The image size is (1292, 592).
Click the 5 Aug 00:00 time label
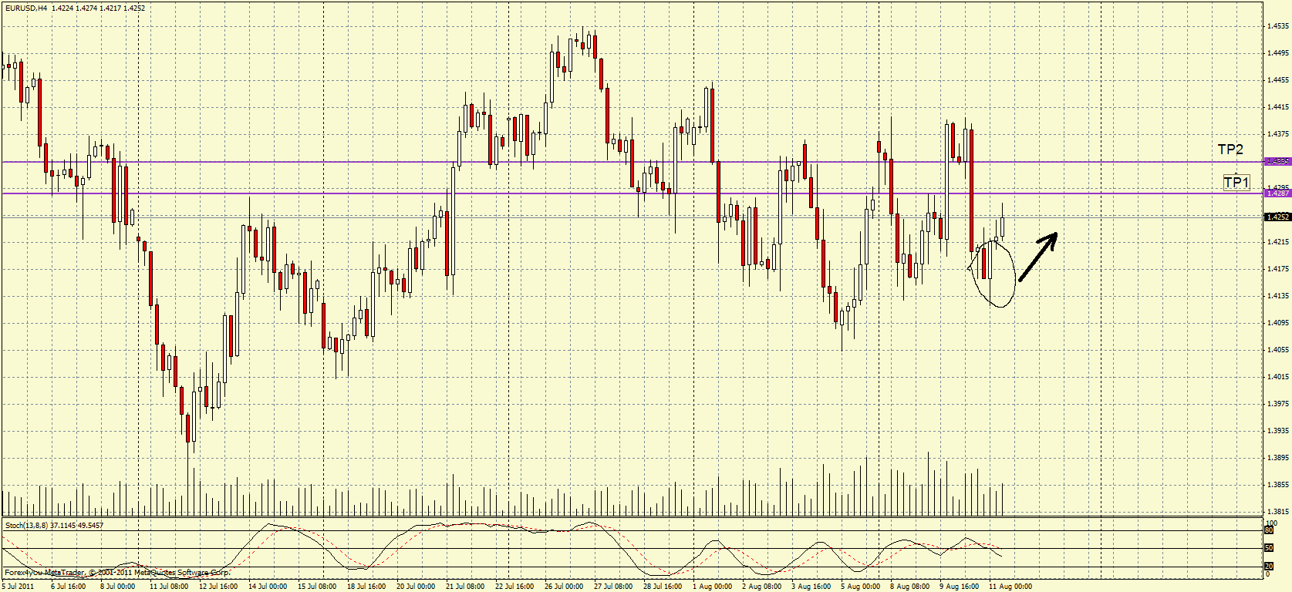tap(860, 587)
